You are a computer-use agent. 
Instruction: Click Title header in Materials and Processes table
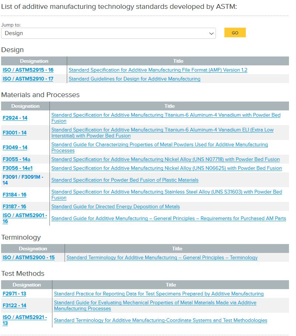tap(169, 106)
